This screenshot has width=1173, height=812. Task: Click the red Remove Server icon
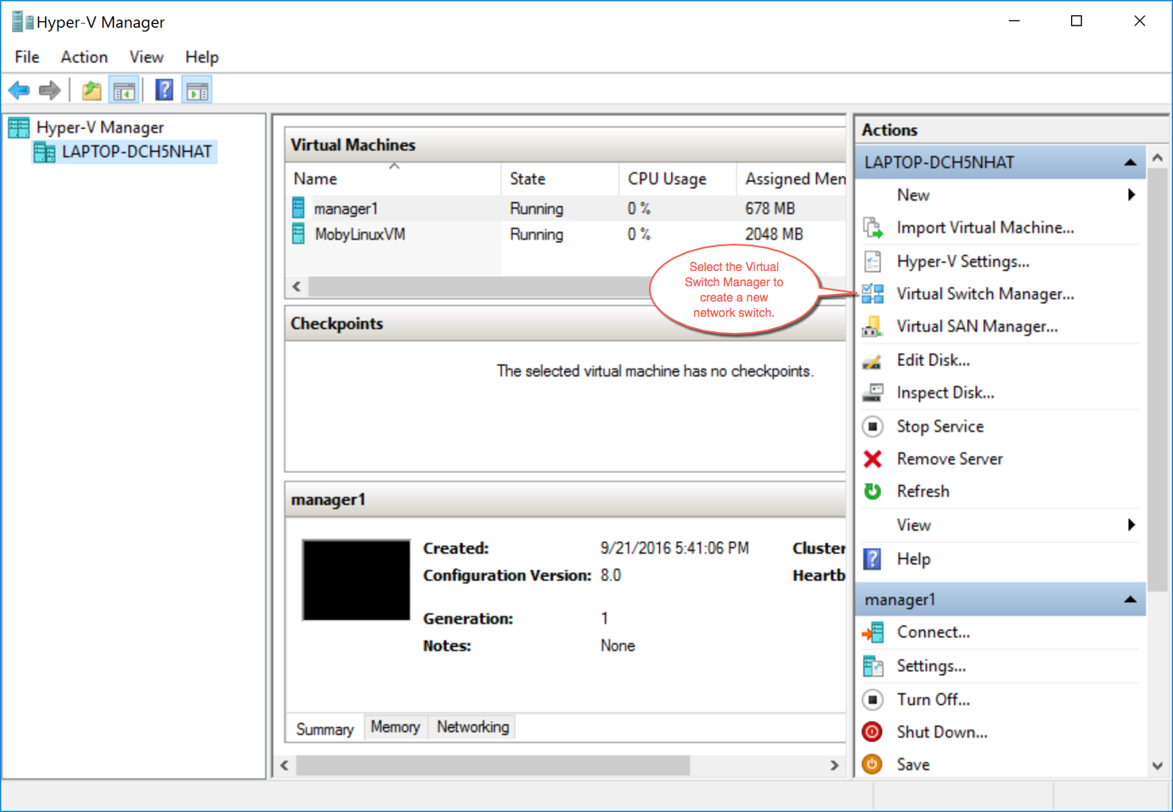(x=871, y=459)
